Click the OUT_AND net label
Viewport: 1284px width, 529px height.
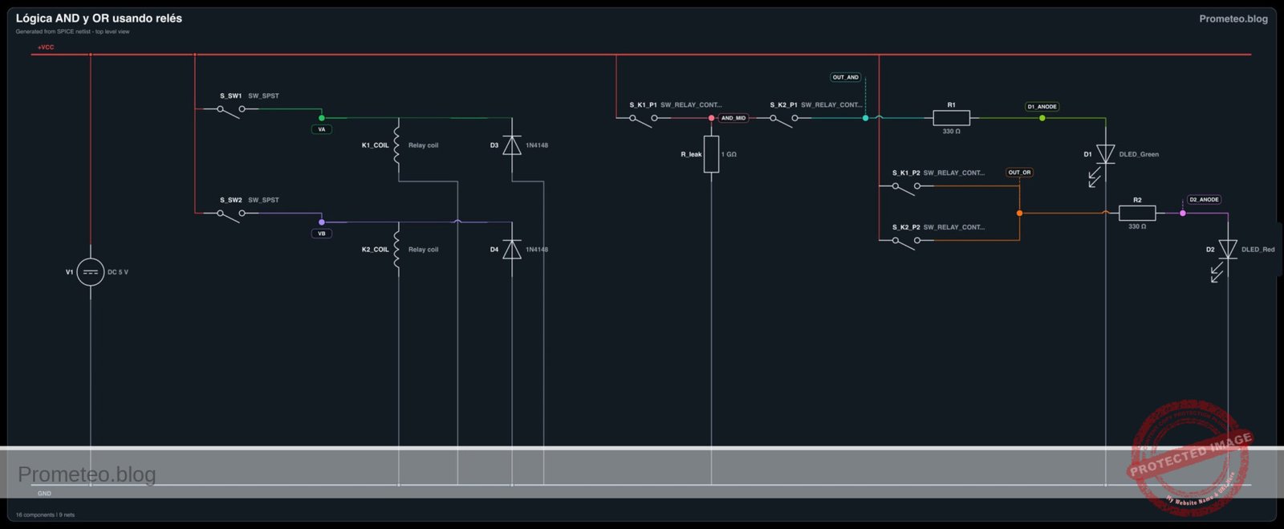[x=845, y=78]
